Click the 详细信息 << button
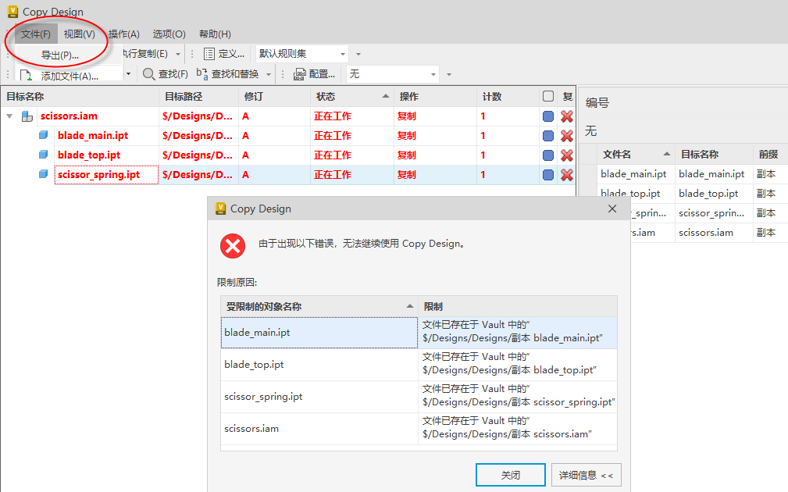Image resolution: width=788 pixels, height=492 pixels. point(586,475)
